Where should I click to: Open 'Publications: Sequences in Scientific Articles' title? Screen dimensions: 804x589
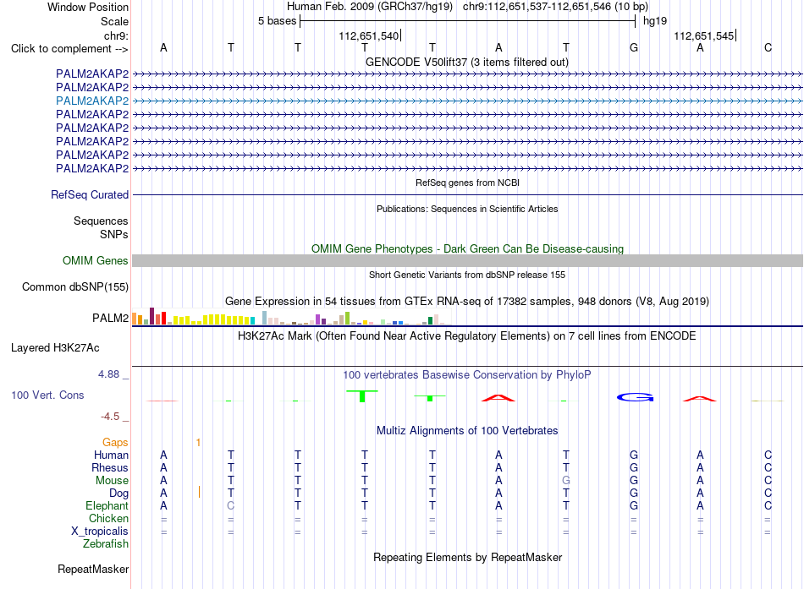click(x=467, y=209)
